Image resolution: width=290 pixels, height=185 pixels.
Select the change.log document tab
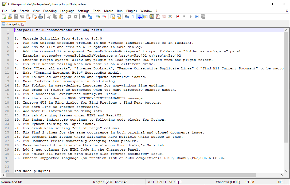click(x=13, y=24)
